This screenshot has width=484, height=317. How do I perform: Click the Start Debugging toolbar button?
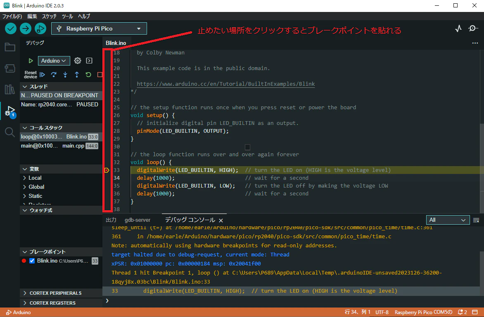click(x=40, y=28)
